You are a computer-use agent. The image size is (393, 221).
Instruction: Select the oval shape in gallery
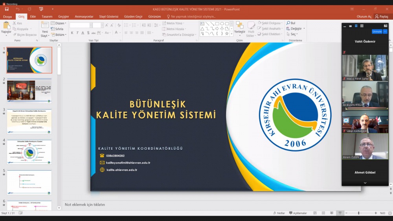click(222, 24)
